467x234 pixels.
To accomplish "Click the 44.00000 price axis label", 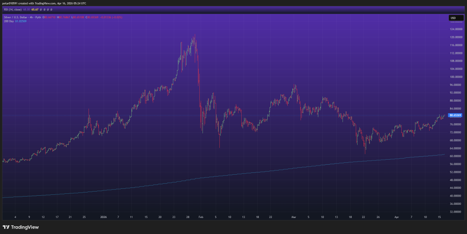I will pos(456,188).
